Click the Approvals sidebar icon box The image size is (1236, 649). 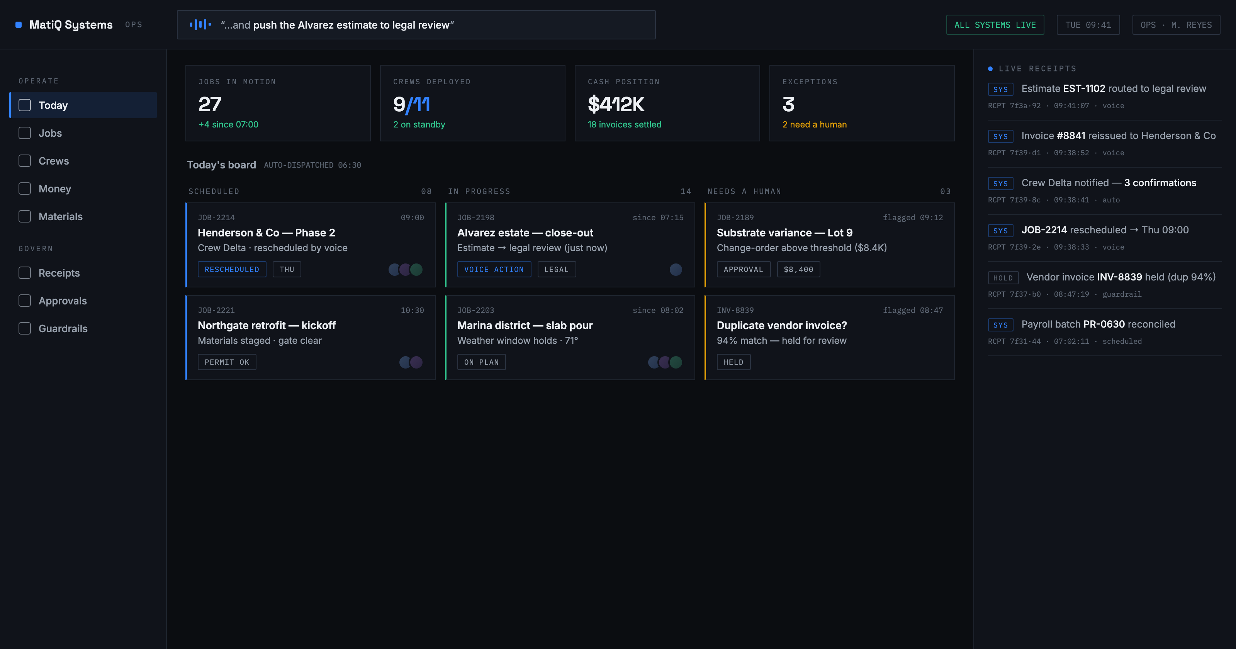click(x=24, y=301)
